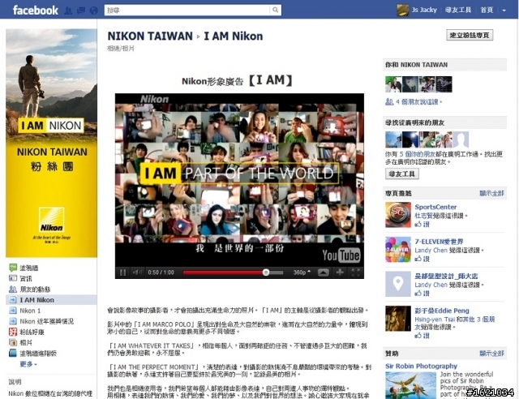
Task: Click the friend-finder button in right column
Action: click(402, 174)
